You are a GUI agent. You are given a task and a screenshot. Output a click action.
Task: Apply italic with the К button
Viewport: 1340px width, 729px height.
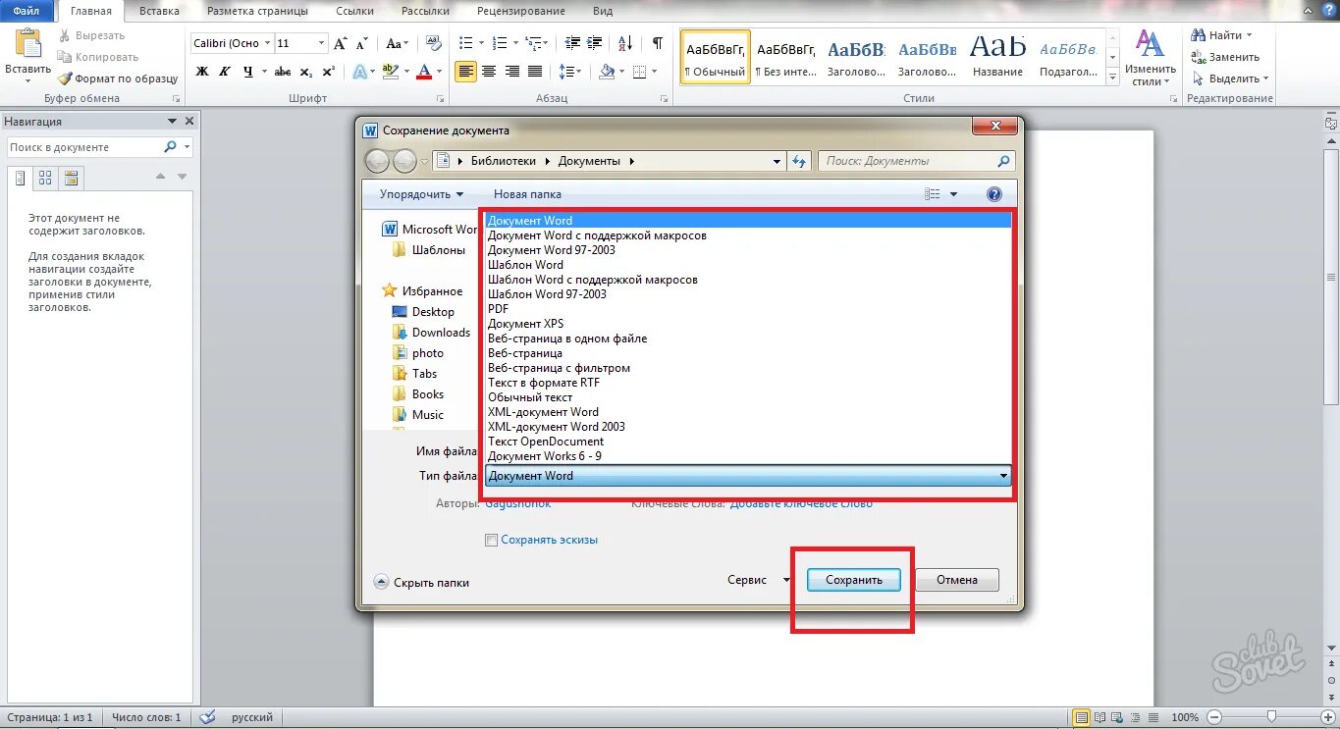225,72
